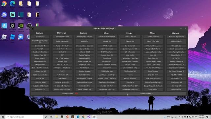Open Cortana circle on the taskbar
The width and height of the screenshot is (211, 119).
point(45,117)
